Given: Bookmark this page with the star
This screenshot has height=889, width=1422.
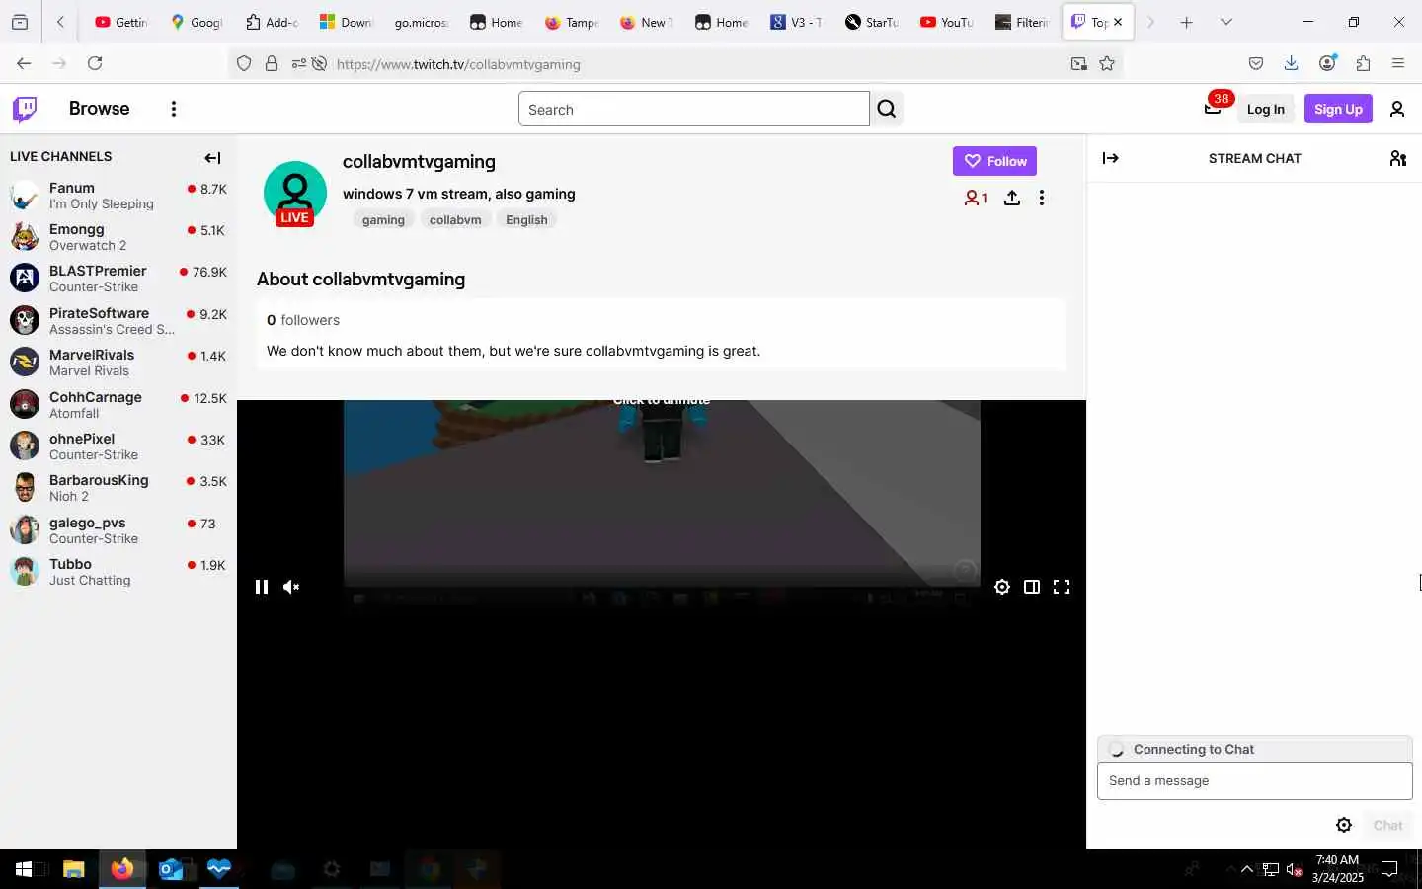Looking at the screenshot, I should point(1107,63).
